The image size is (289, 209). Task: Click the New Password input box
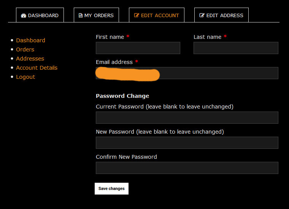(x=187, y=143)
